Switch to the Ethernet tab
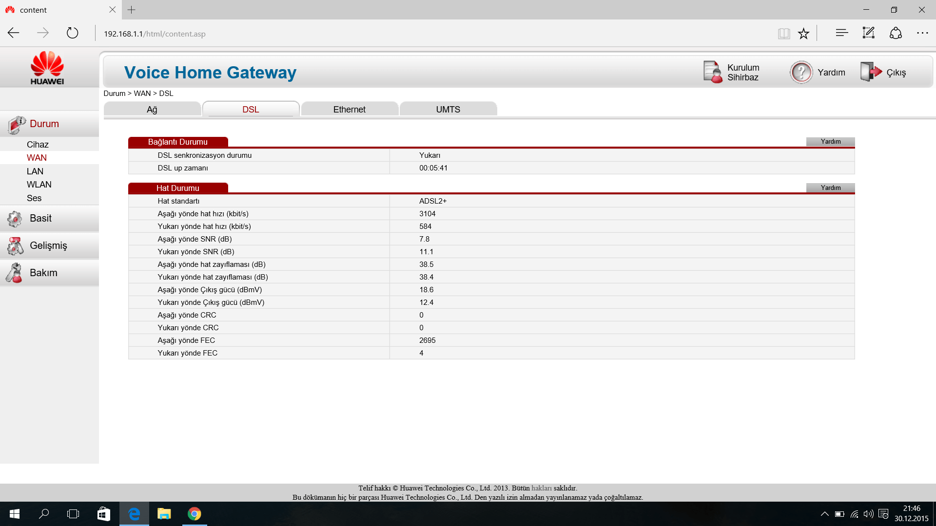 pos(350,109)
